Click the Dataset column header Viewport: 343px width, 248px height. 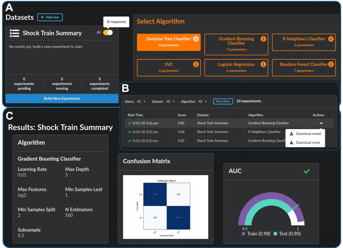(x=203, y=115)
